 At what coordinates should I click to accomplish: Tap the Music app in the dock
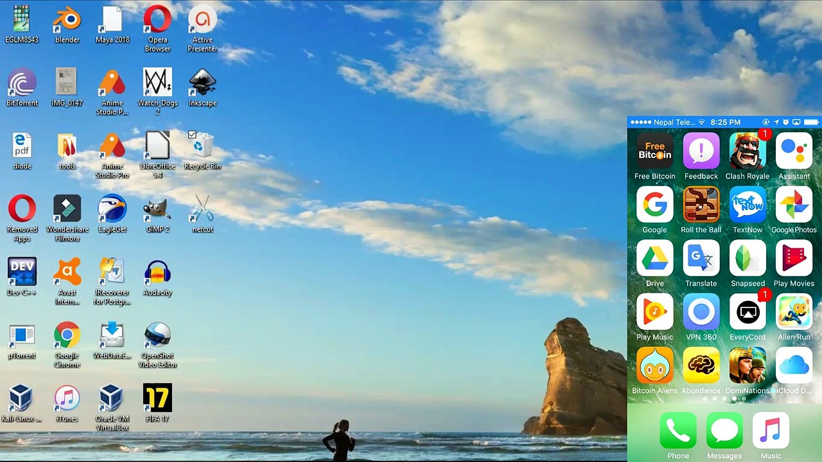coord(771,431)
